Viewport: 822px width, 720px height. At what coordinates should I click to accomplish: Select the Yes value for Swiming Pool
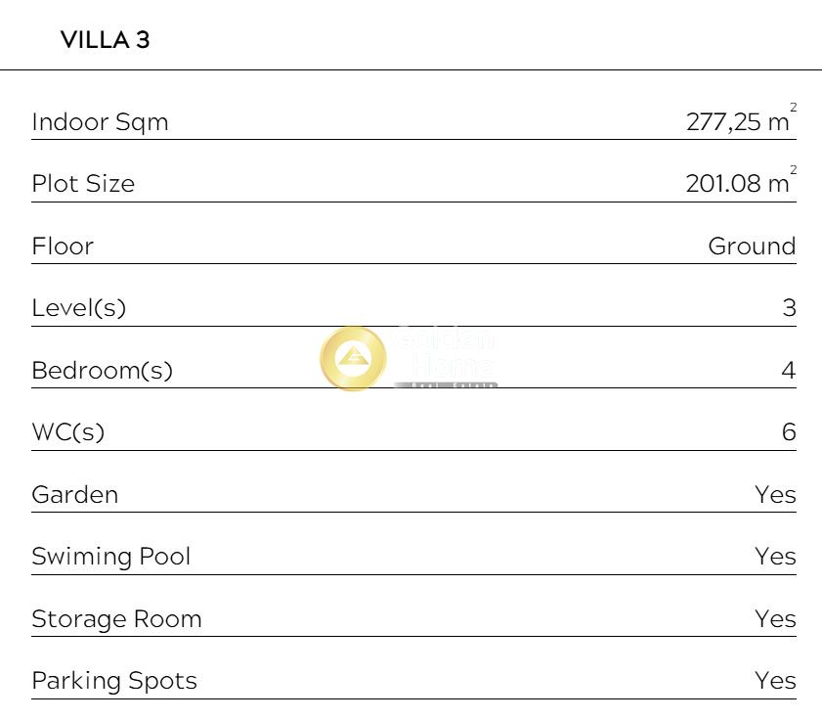775,557
